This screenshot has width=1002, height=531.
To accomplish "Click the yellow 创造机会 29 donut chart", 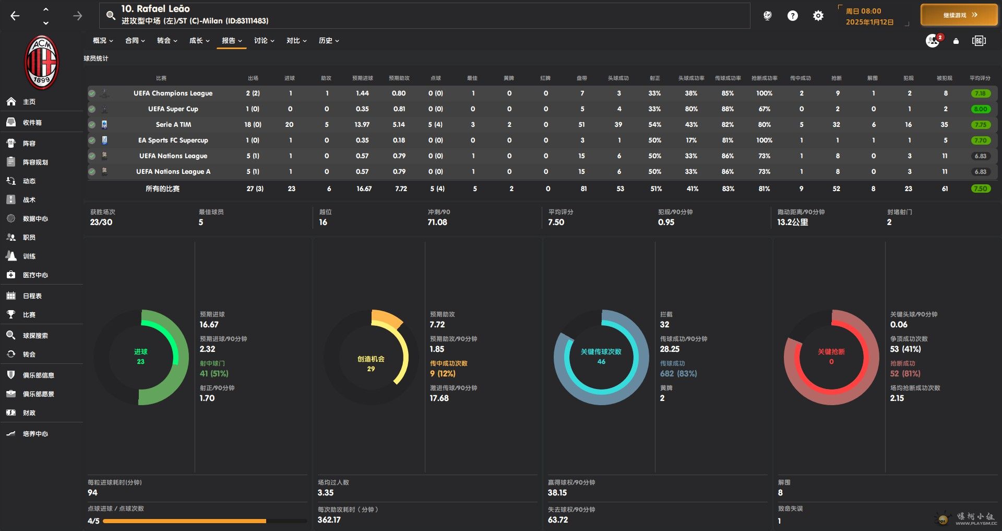I will 371,357.
